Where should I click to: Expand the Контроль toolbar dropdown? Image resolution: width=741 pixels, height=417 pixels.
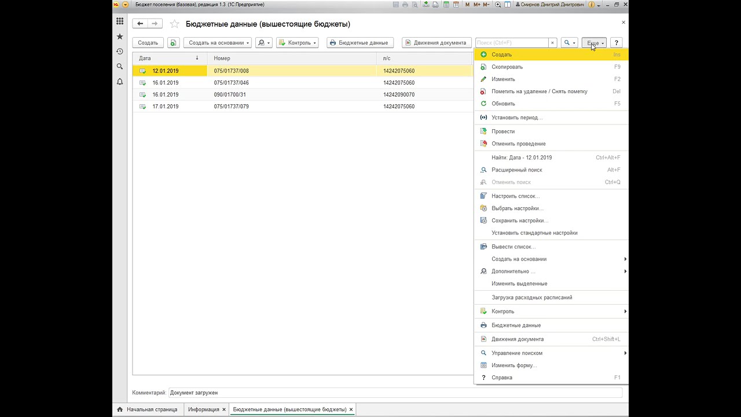(x=297, y=43)
